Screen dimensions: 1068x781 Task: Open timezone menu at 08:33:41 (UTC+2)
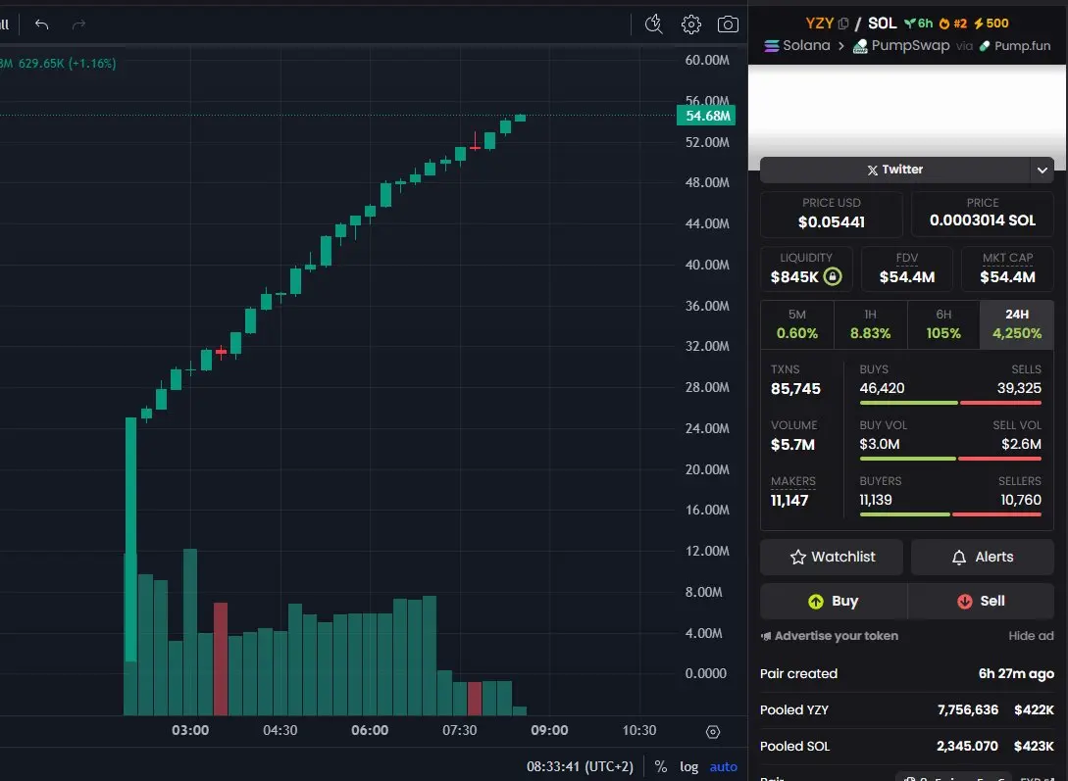tap(580, 766)
